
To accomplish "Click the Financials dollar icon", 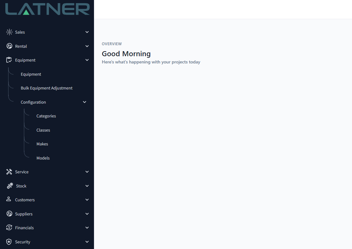I will point(9,228).
